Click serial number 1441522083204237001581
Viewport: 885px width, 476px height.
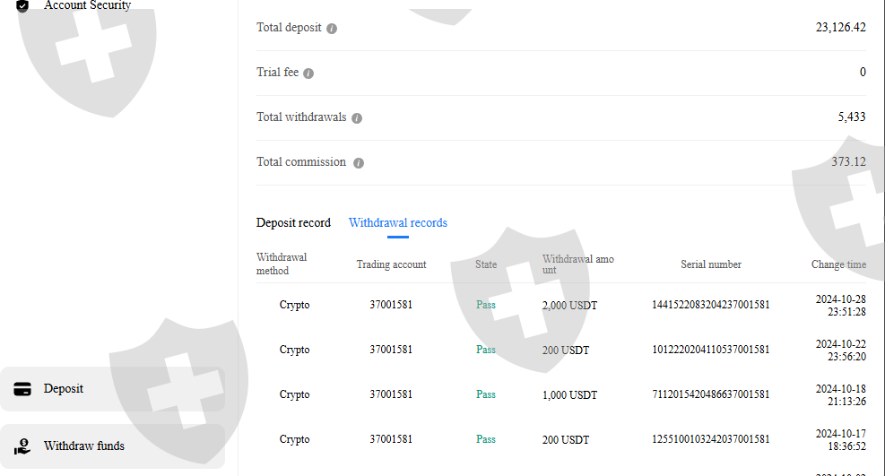pyautogui.click(x=710, y=306)
